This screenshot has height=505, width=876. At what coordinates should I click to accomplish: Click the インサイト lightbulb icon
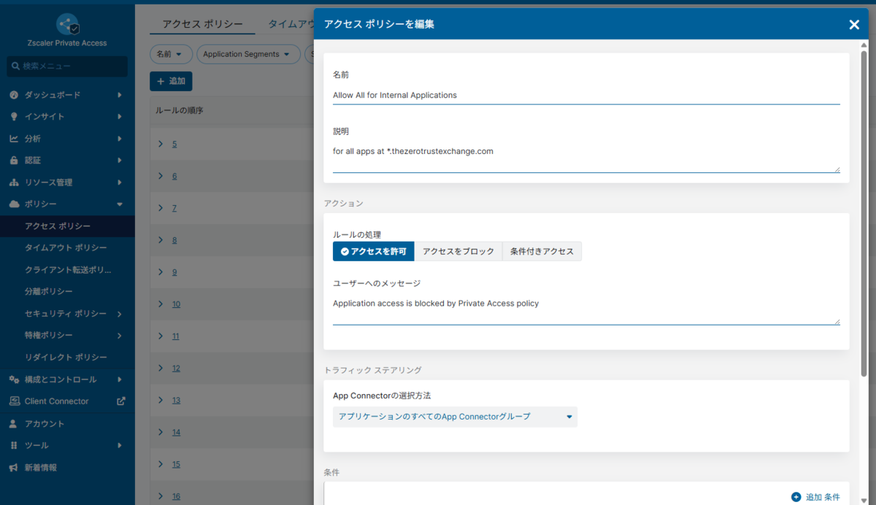(x=14, y=117)
